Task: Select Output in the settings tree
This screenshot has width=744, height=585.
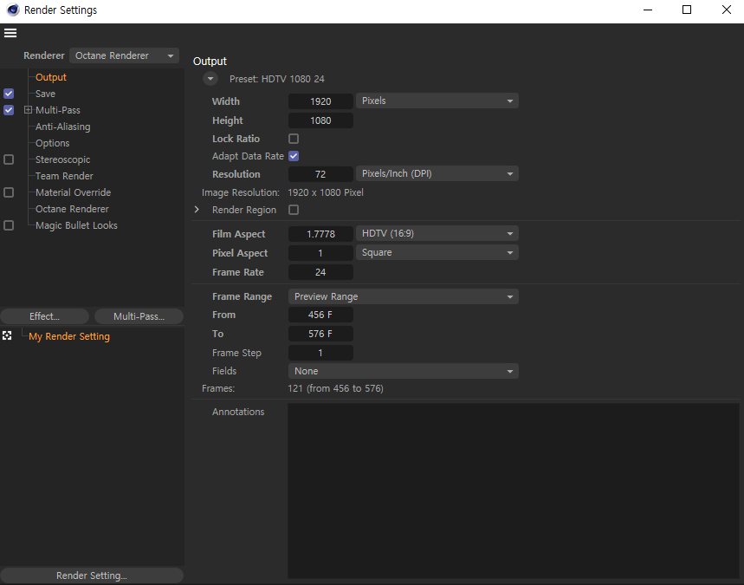Action: (x=51, y=77)
